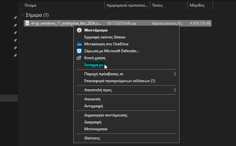Click the 18/7/2025 8:46 μμ date cell
Viewport: 236px width, 146px height.
tap(121, 23)
